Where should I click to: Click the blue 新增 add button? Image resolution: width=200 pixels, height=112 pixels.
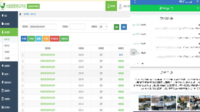tap(24, 39)
